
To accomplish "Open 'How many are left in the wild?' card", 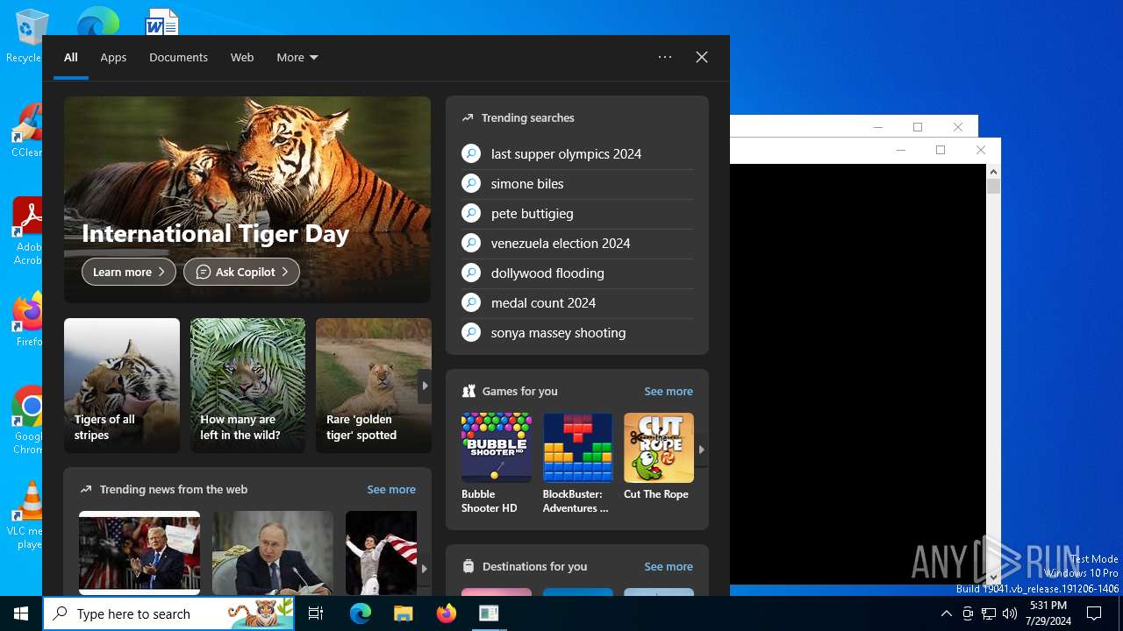I will tap(248, 386).
